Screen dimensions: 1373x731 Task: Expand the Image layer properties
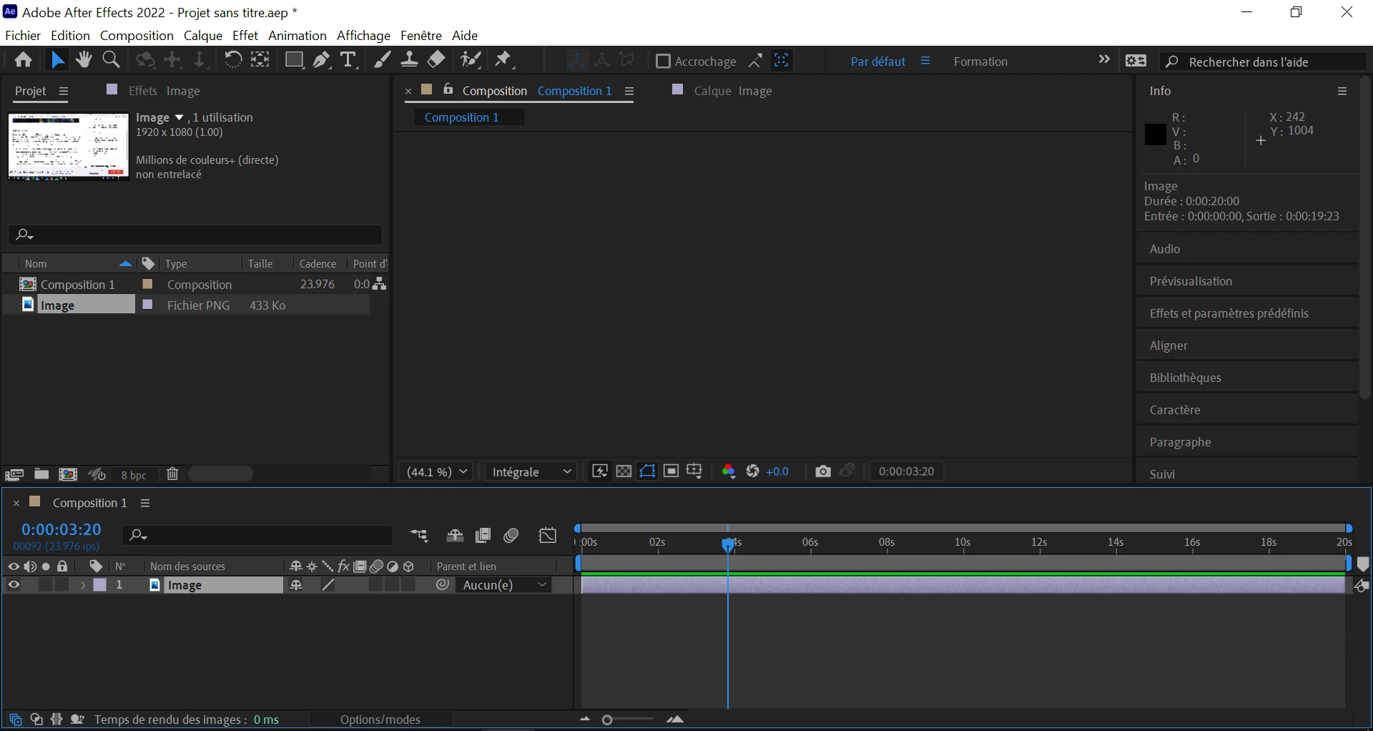pos(83,585)
